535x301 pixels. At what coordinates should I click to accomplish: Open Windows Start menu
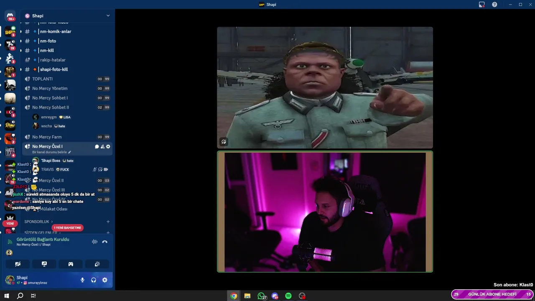6,296
